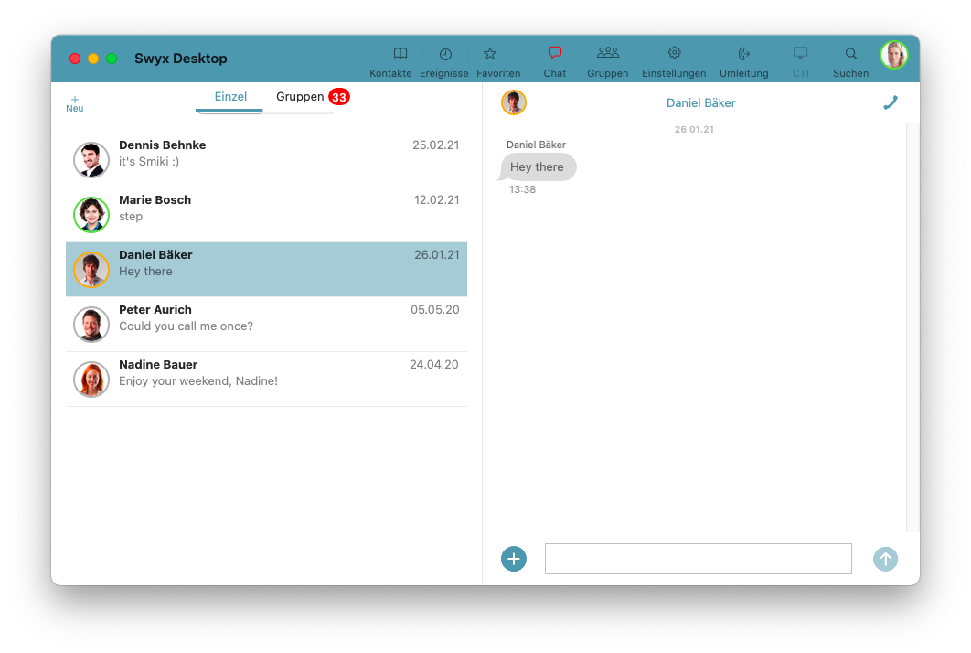Screen dimensions: 971x653
Task: Click Dennis Behnke's avatar picture
Action: pos(91,160)
